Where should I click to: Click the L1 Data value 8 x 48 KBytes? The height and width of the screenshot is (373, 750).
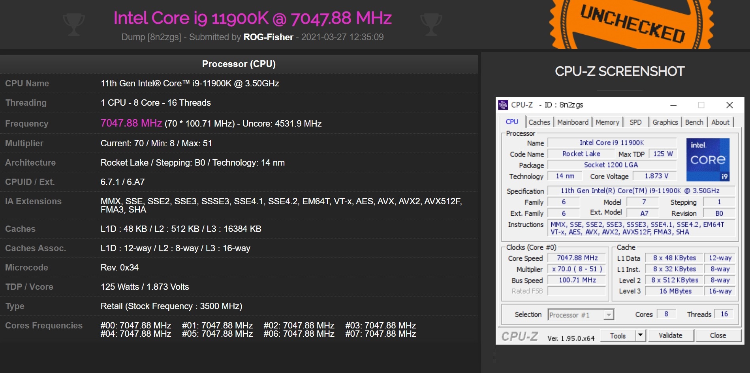(x=674, y=258)
